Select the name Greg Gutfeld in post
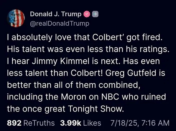Screen dimensions: 176x131 [131, 73]
